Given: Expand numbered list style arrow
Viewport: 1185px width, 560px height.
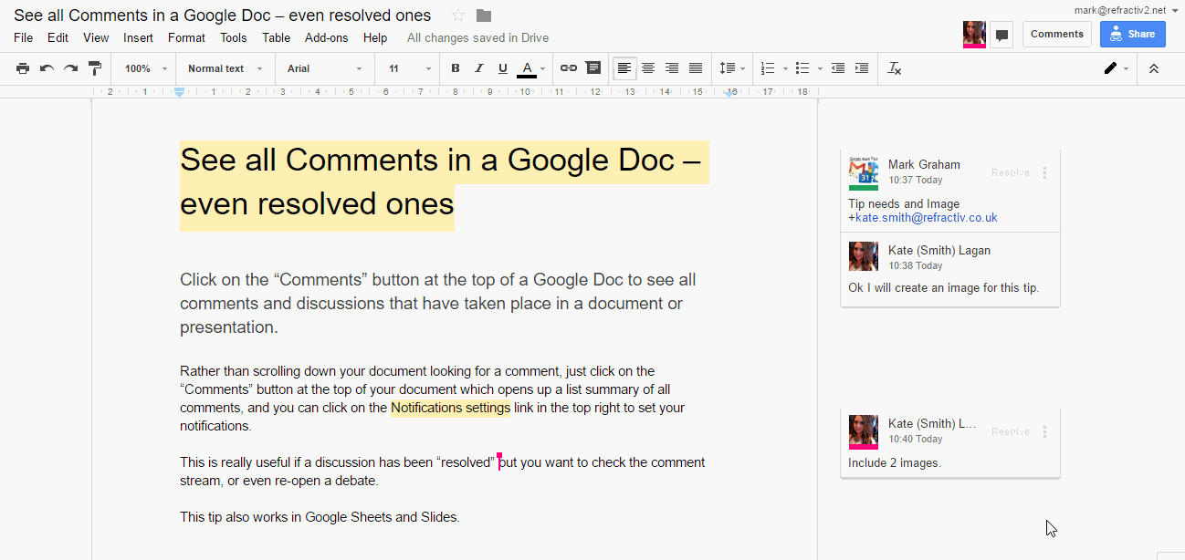Looking at the screenshot, I should pyautogui.click(x=785, y=69).
